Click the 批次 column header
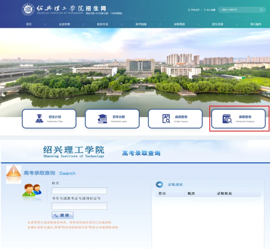 click(191, 193)
